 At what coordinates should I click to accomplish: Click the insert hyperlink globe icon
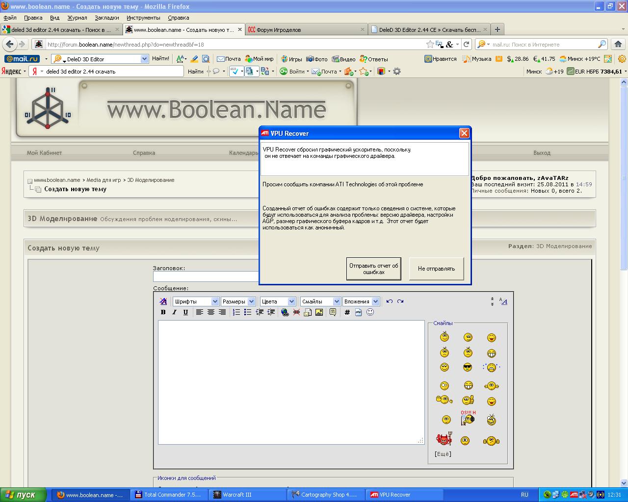click(x=285, y=312)
